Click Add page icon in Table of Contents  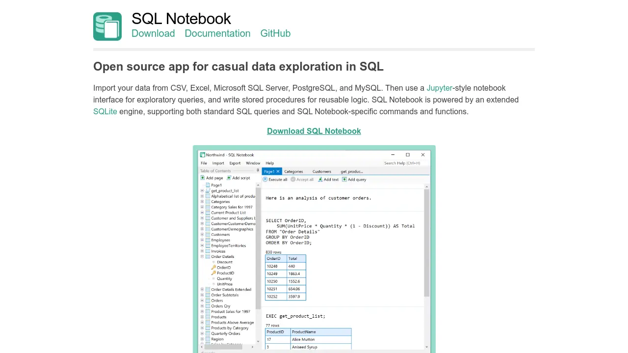(x=203, y=178)
